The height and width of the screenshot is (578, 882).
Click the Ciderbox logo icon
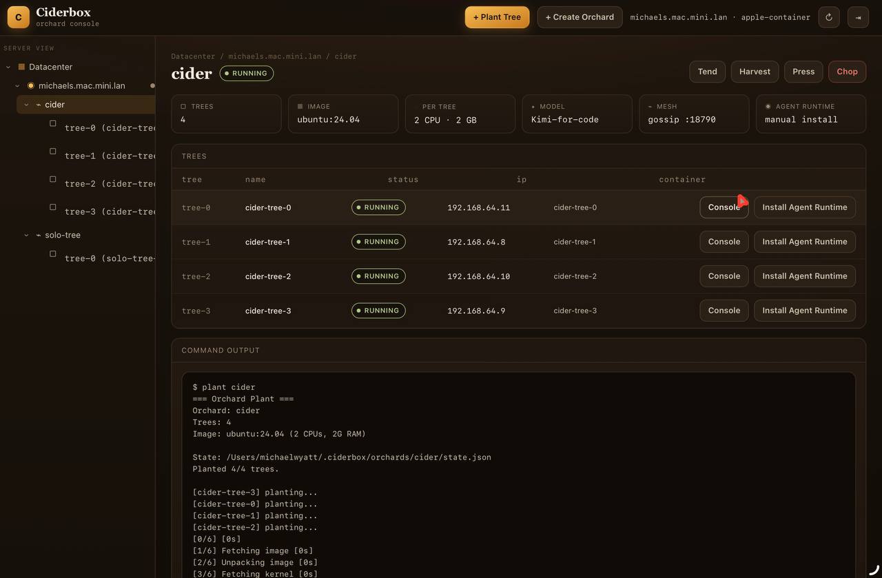(x=19, y=17)
